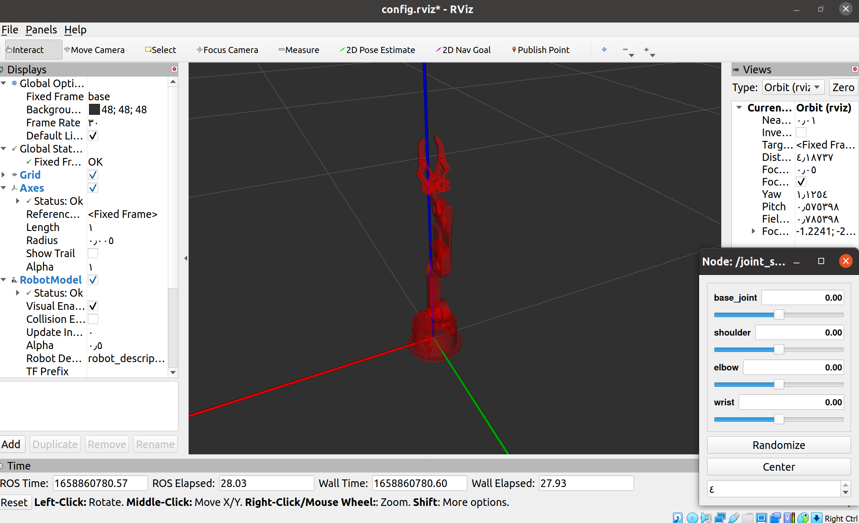Viewport: 859px width, 523px height.
Task: Enable the Show Trail checkbox for Axes
Action: point(93,253)
